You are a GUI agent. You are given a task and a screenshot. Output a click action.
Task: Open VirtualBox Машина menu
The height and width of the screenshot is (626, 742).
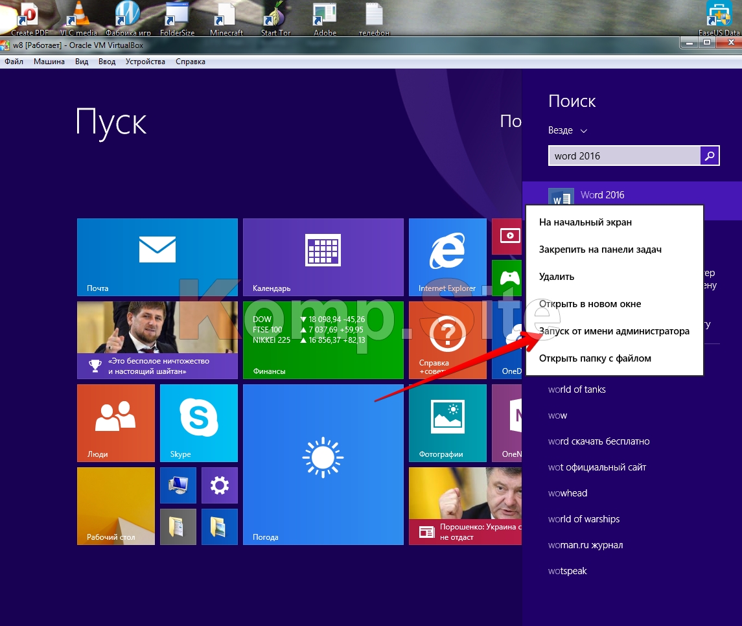tap(49, 62)
